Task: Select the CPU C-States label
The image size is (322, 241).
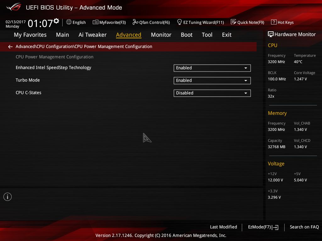Action: (x=29, y=93)
